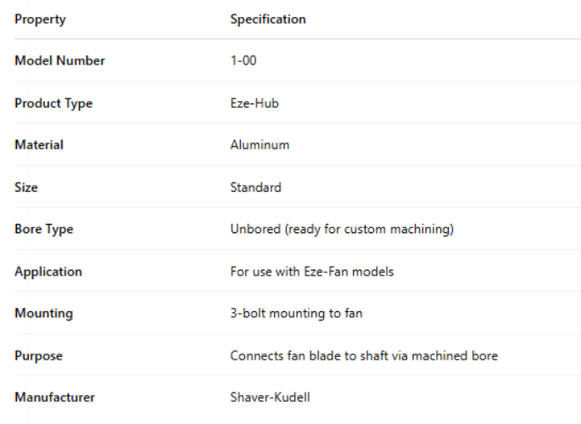
Task: Select the Manufacturer row label
Action: 54,397
